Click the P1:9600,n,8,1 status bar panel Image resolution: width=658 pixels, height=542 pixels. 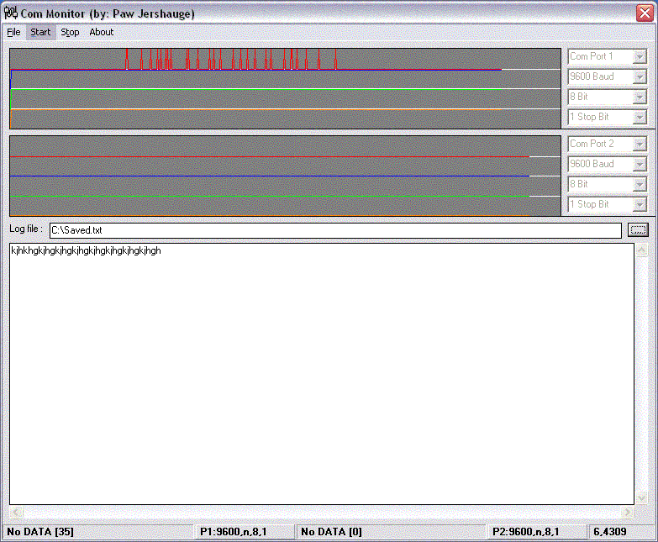point(245,532)
